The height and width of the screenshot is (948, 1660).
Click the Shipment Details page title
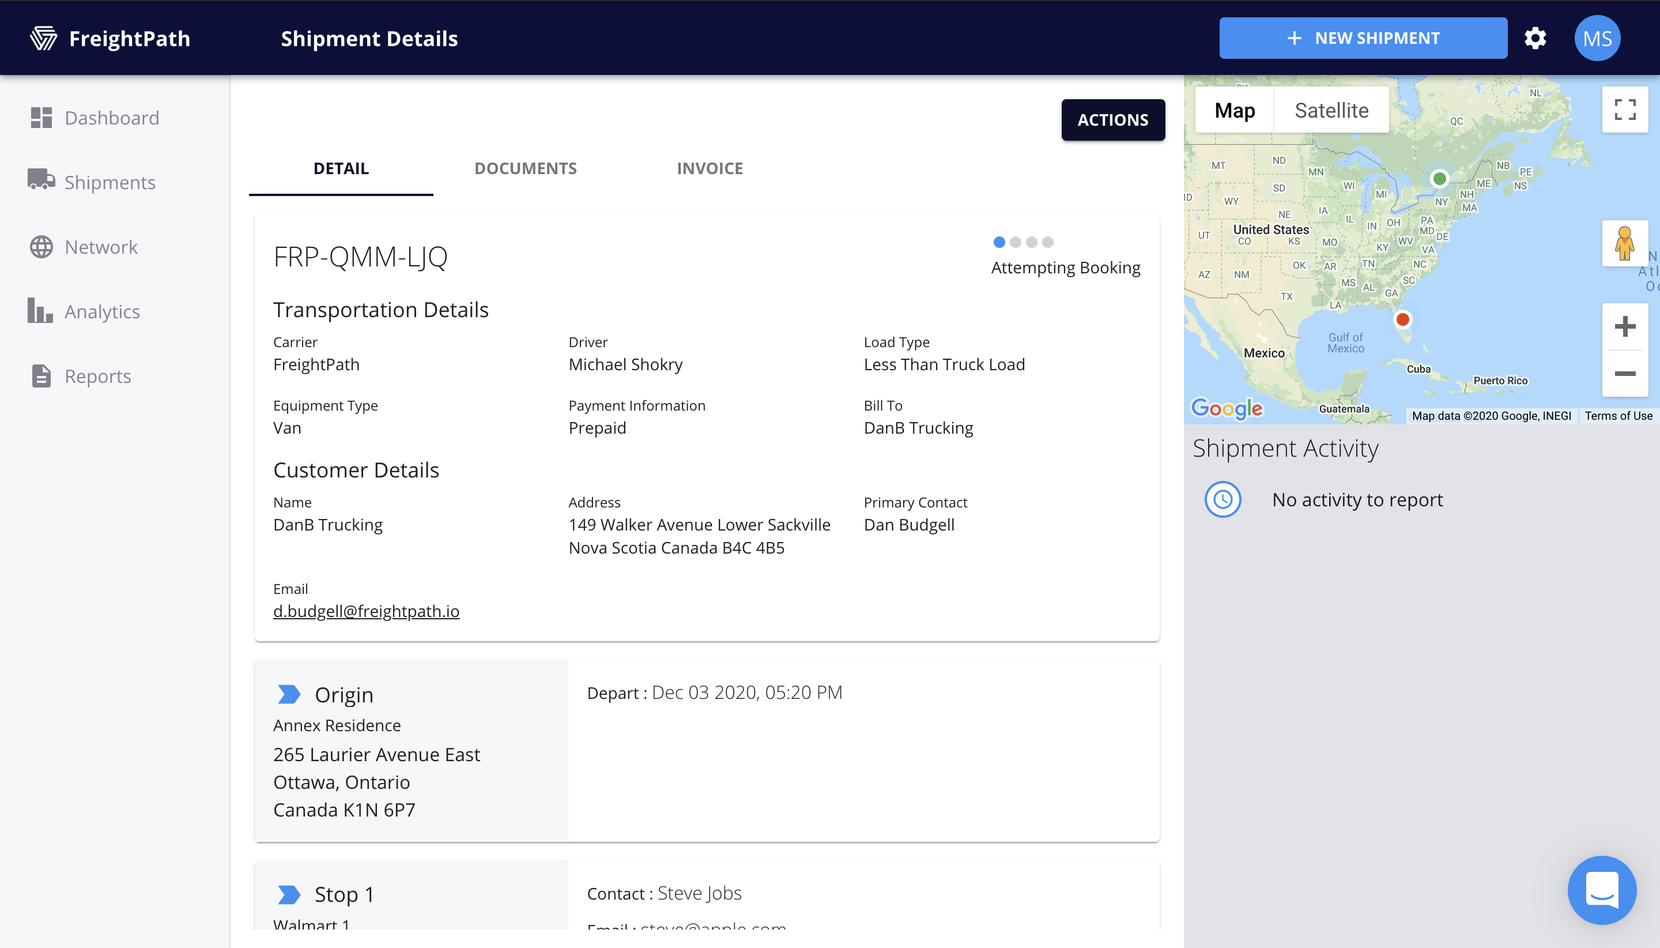(369, 39)
